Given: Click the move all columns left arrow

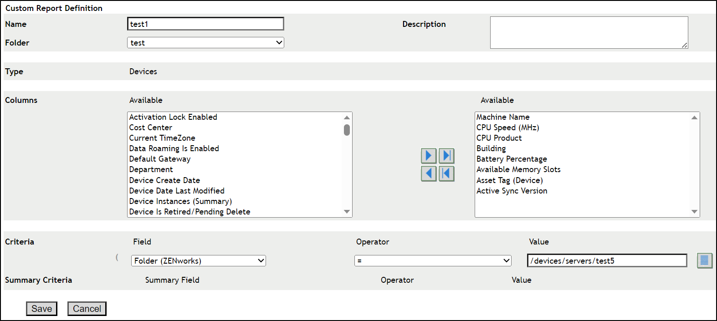Looking at the screenshot, I should click(x=446, y=173).
